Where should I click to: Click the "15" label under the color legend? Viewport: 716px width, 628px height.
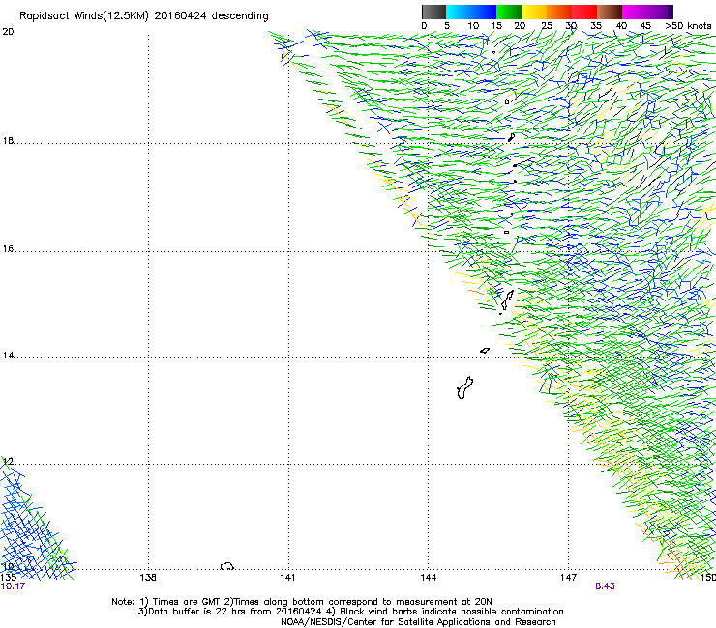point(496,26)
